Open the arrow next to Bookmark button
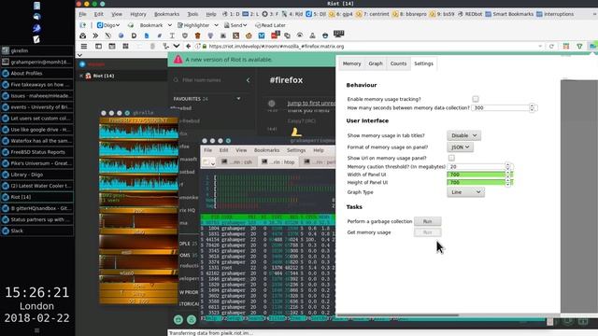Screen dimensions: 598x336 click(x=170, y=25)
